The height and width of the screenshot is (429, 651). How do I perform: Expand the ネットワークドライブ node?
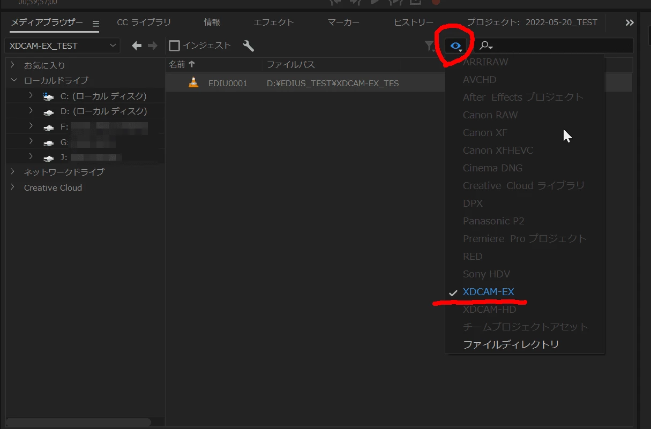point(13,172)
